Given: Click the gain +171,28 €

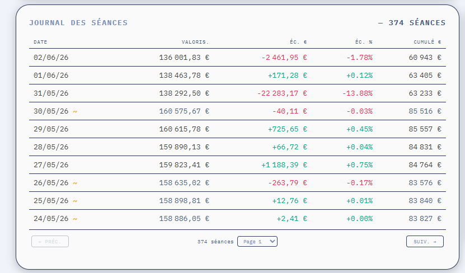Looking at the screenshot, I should pyautogui.click(x=288, y=76).
